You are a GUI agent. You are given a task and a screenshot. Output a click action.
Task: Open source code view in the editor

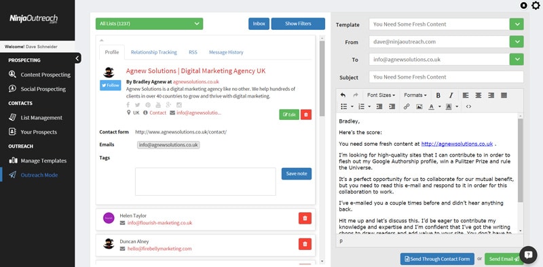point(468,106)
